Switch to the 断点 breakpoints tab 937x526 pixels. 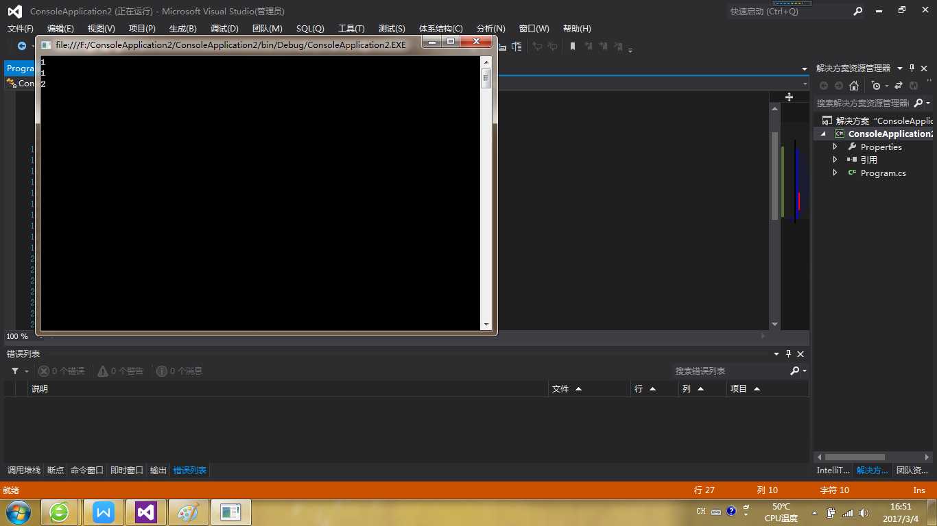click(56, 470)
